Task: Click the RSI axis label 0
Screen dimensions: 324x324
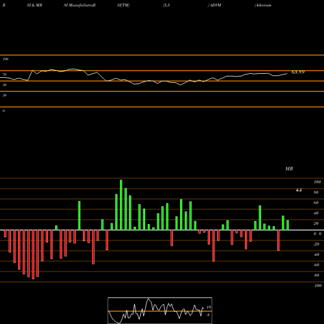Action: [3, 111]
